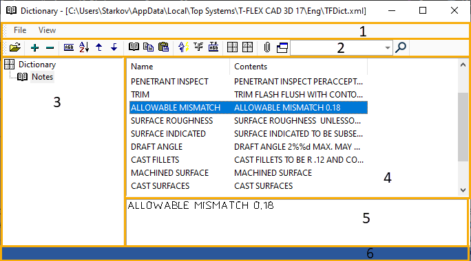
Task: Click the TF plus toolbar icon
Action: coord(198,47)
